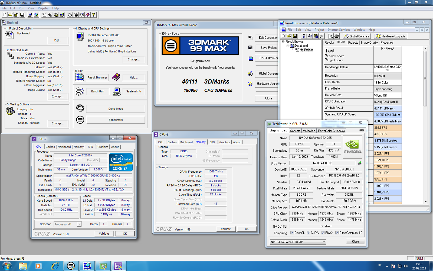This screenshot has height=271, width=433.
Task: Open PowerColor Giveaway tab in GPU-Z
Action: (x=331, y=131)
